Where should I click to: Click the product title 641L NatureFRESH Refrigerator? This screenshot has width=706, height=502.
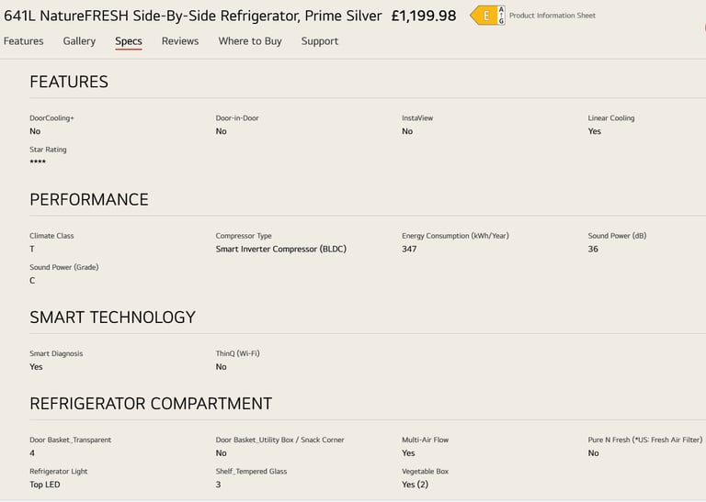193,16
